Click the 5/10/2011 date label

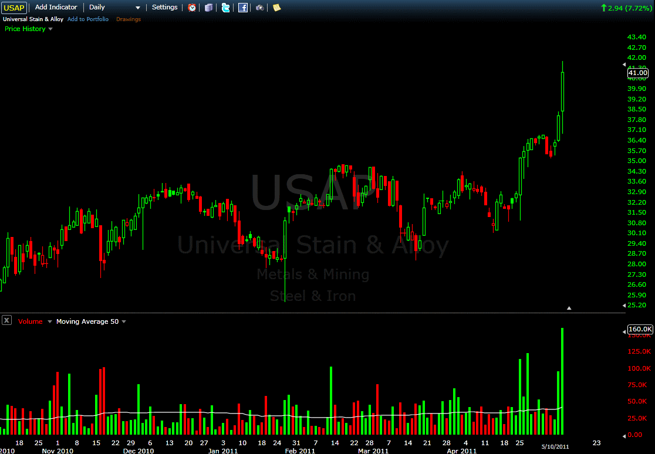pos(555,446)
